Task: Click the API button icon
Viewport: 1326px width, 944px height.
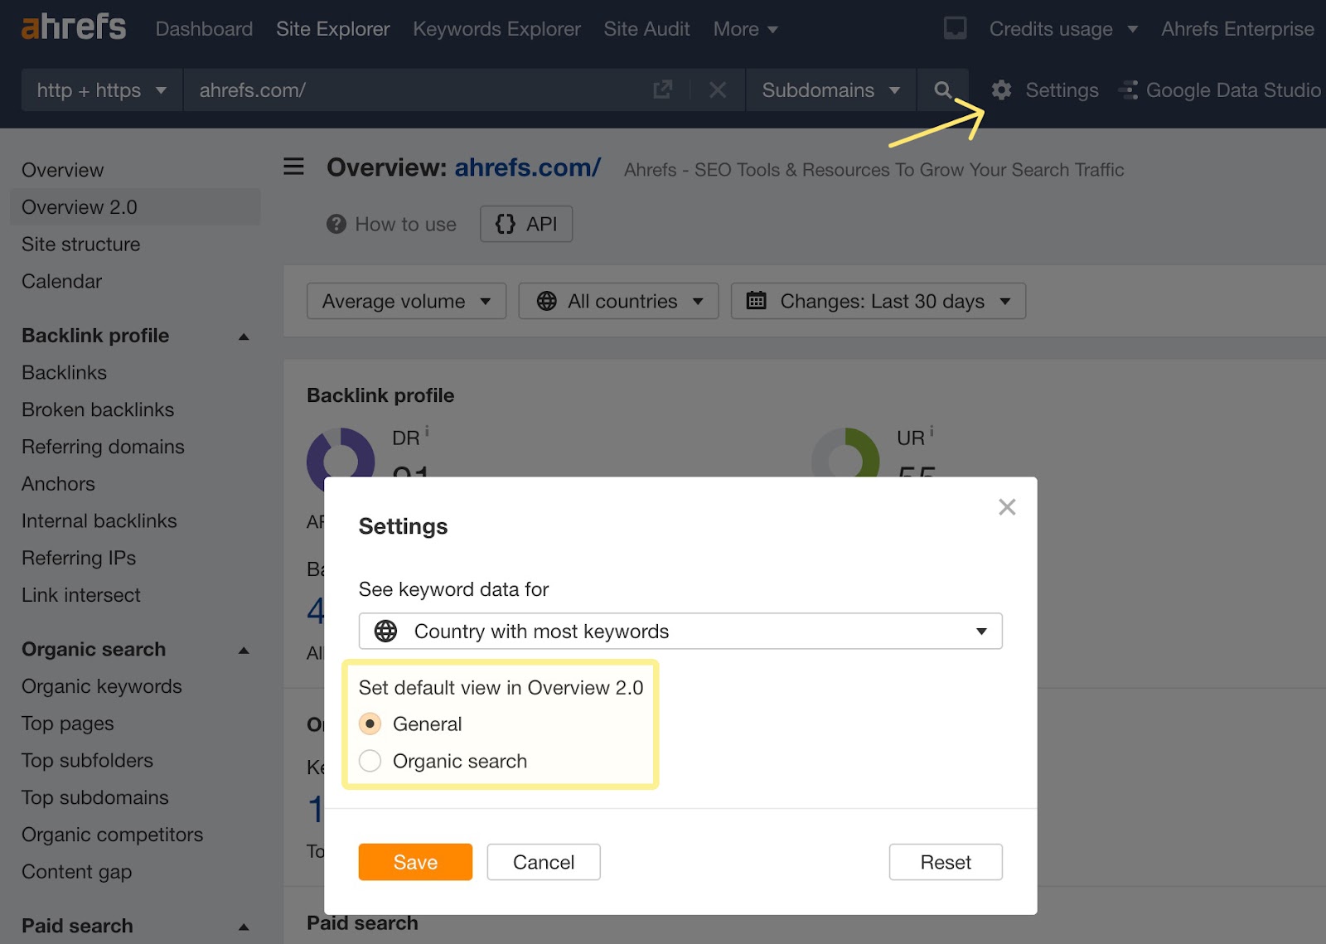Action: [x=506, y=224]
